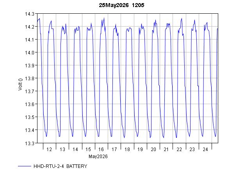The height and width of the screenshot is (191, 228).
Task: Click the 24 date tick label
Action: [205, 150]
